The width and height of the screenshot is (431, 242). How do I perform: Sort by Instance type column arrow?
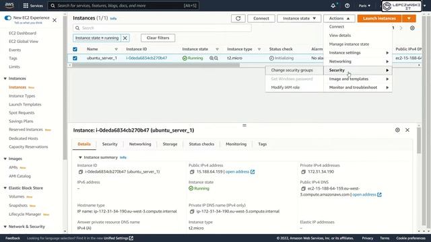259,49
